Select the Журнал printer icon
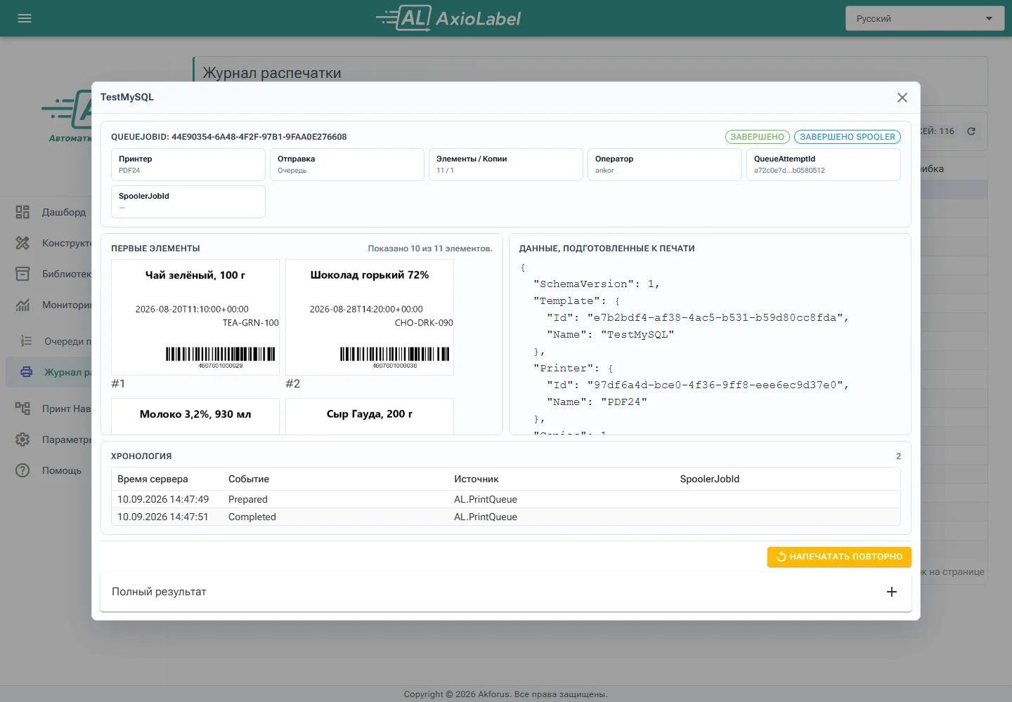This screenshot has height=702, width=1012. click(x=27, y=372)
